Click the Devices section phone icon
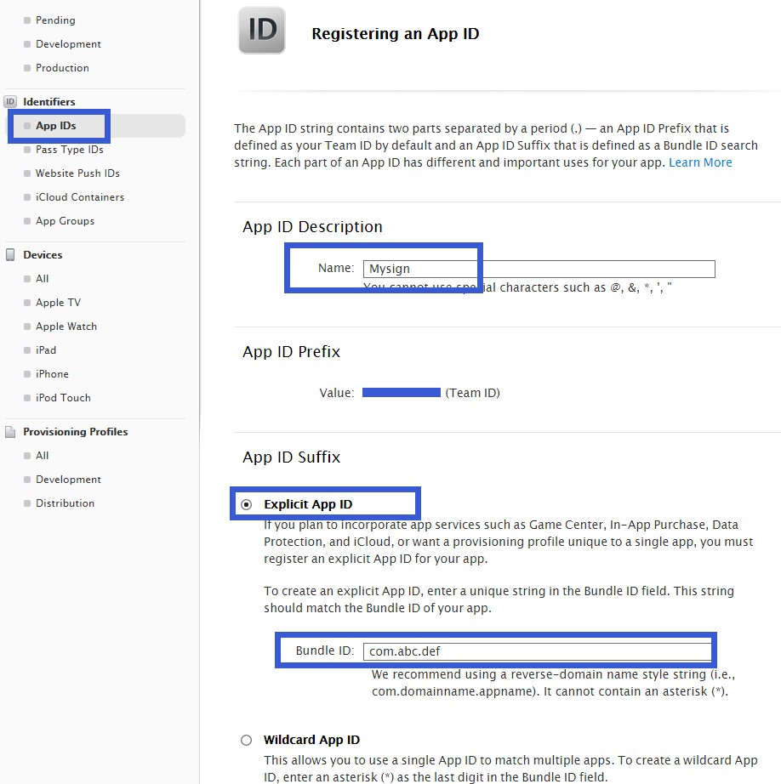 click(10, 255)
